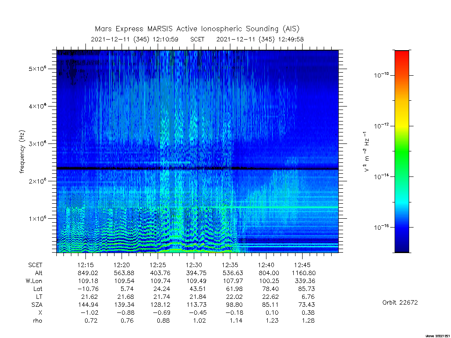Click the SZA row label
This screenshot has height=338, width=451.
tap(37, 305)
